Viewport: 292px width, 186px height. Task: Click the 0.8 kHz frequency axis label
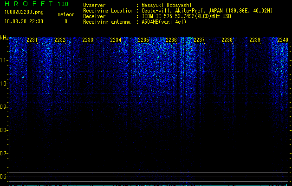pos(4,130)
